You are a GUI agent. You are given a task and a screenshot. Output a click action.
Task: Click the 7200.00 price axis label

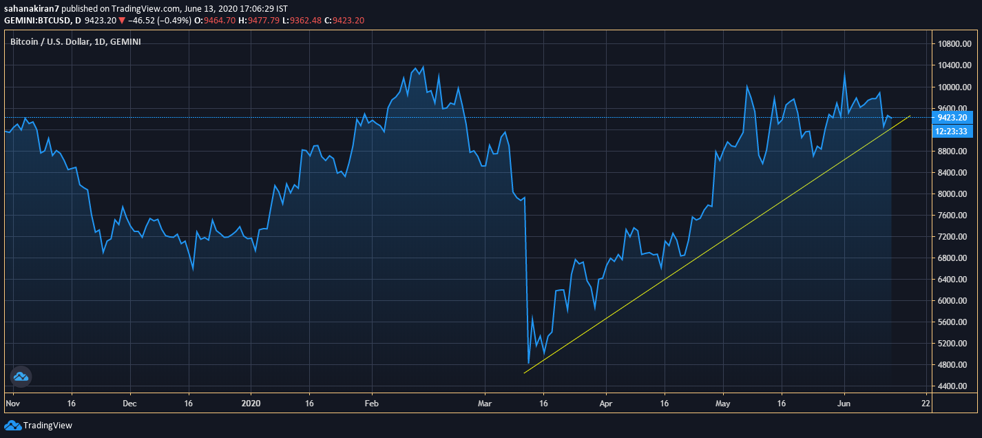point(953,236)
